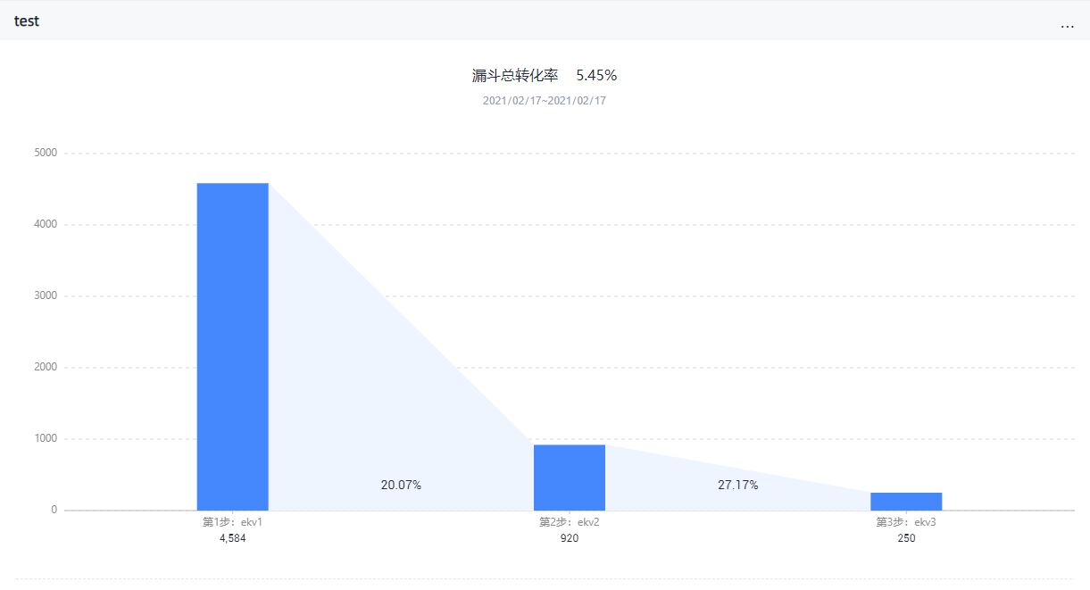This screenshot has height=590, width=1090.
Task: Click the 'test' panel title
Action: [27, 21]
